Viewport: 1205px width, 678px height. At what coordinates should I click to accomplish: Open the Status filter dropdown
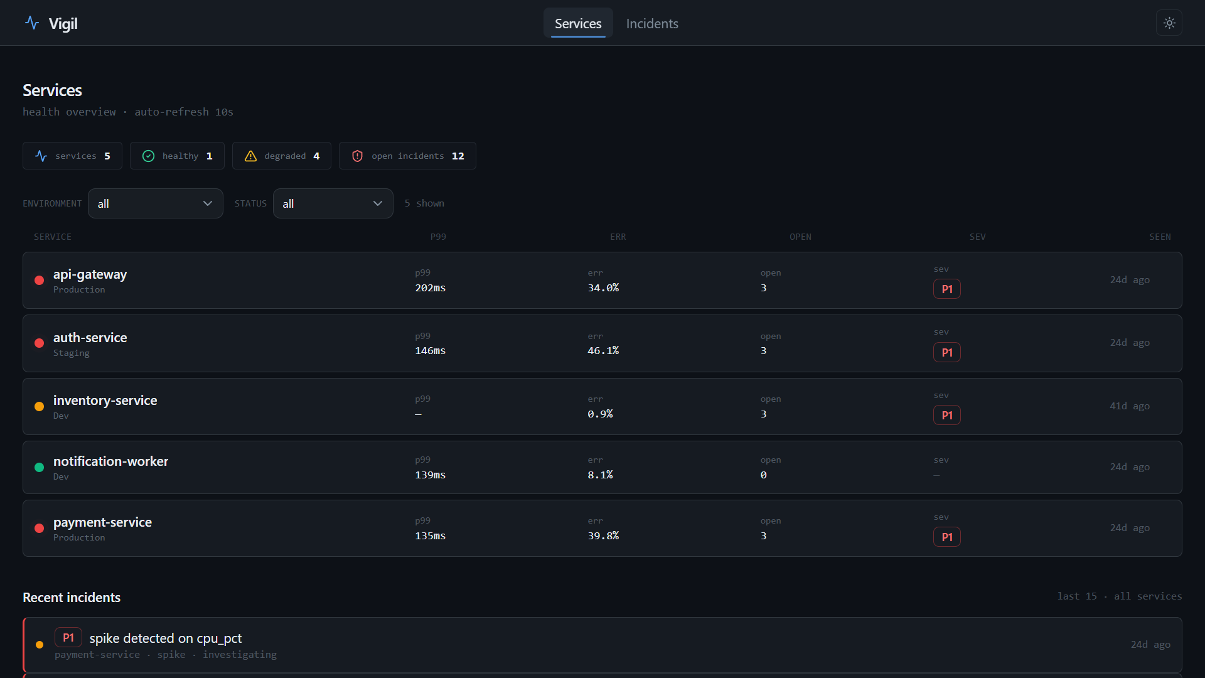point(333,203)
